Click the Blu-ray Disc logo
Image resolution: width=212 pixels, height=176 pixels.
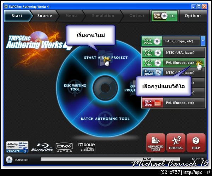point(42,147)
